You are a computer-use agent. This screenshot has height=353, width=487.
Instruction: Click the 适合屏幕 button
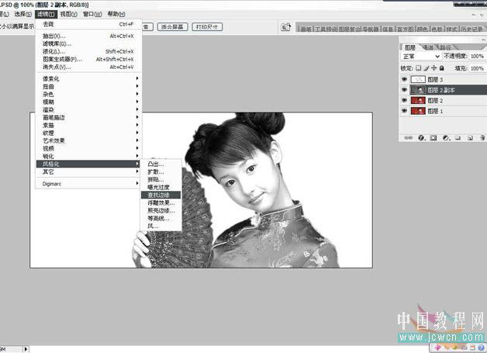tap(172, 27)
